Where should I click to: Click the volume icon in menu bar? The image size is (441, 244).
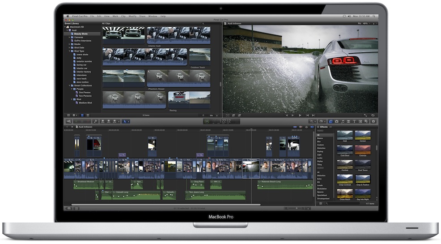point(349,16)
